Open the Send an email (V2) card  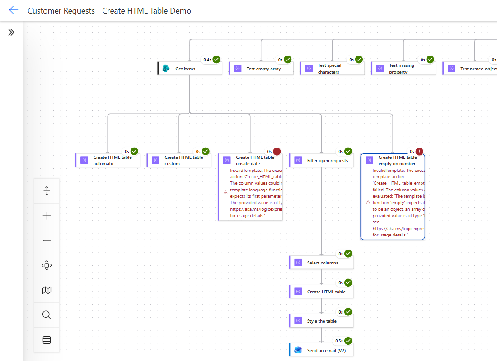coord(321,350)
